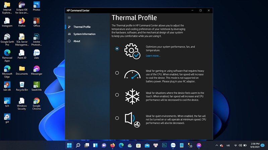Screen dimensions: 268x150
Task: Open the volume control in system tray
Action: [240, 145]
